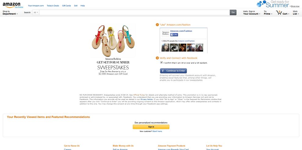Viewport: 302px width, 150px height.
Task: Open Gift Cards in top navigation
Action: tap(67, 6)
